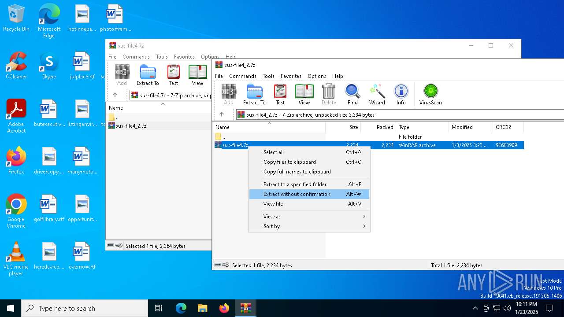Click the archive path field in front window
The width and height of the screenshot is (564, 317).
click(x=400, y=115)
